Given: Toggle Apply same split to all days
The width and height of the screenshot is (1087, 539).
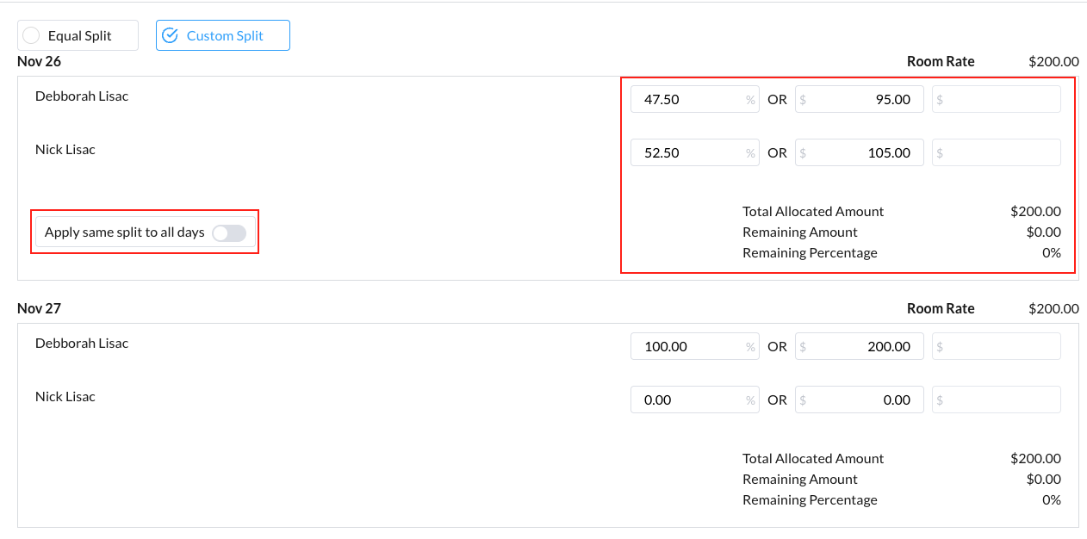Looking at the screenshot, I should pos(229,232).
